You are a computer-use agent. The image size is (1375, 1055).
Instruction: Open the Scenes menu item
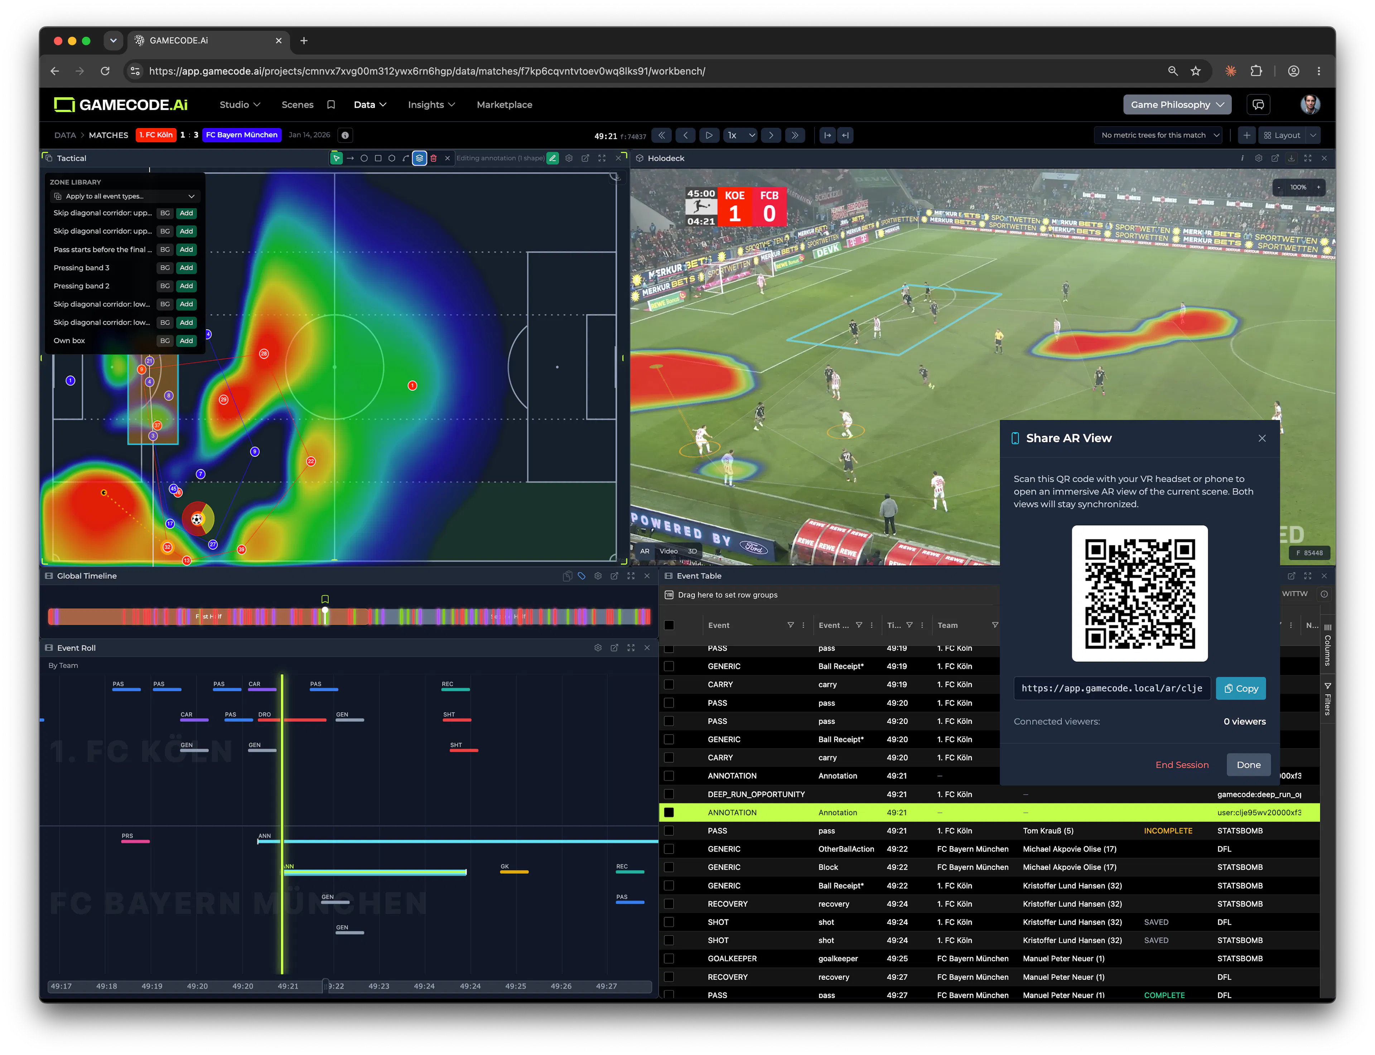(297, 104)
